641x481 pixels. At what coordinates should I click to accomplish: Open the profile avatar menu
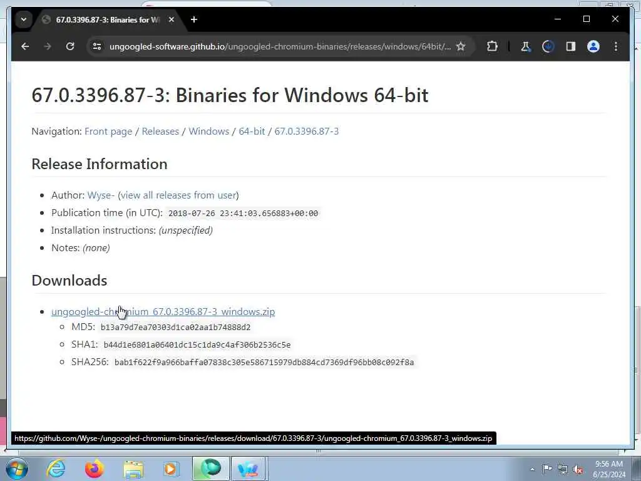[x=593, y=46]
